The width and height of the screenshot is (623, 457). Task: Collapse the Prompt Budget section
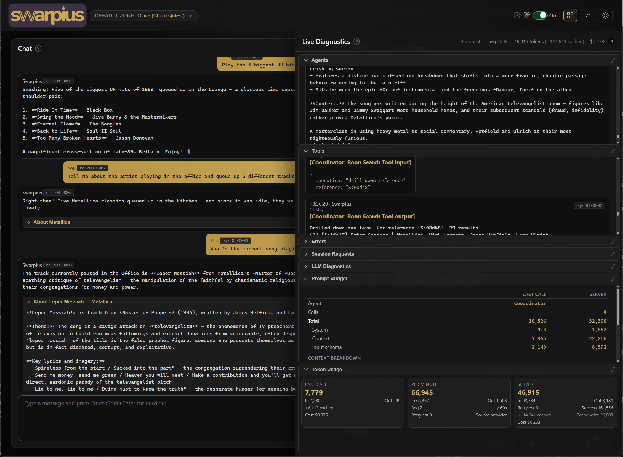(x=306, y=279)
